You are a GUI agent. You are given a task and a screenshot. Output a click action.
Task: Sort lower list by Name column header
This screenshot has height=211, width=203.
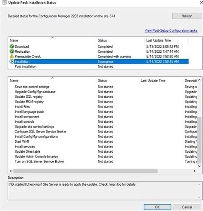point(52,81)
